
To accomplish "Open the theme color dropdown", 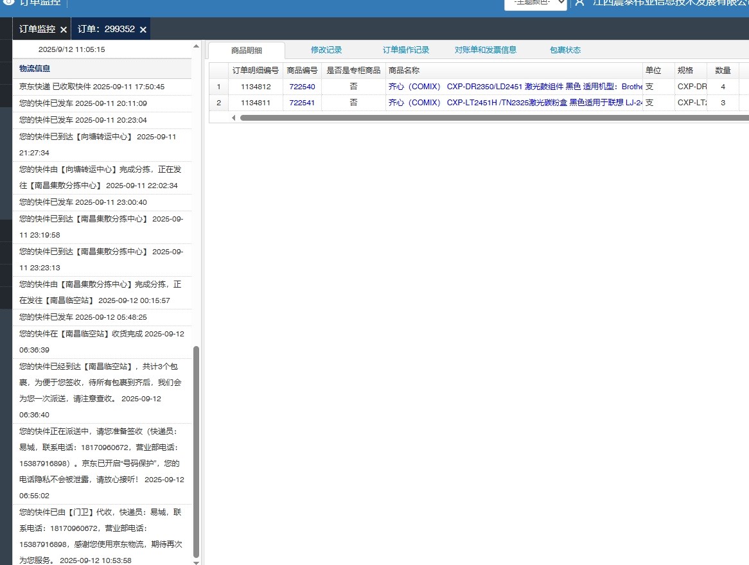I will [535, 3].
